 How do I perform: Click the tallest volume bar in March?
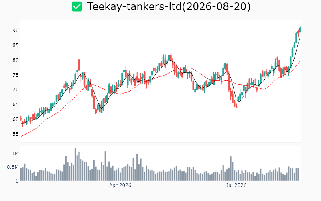[75, 164]
